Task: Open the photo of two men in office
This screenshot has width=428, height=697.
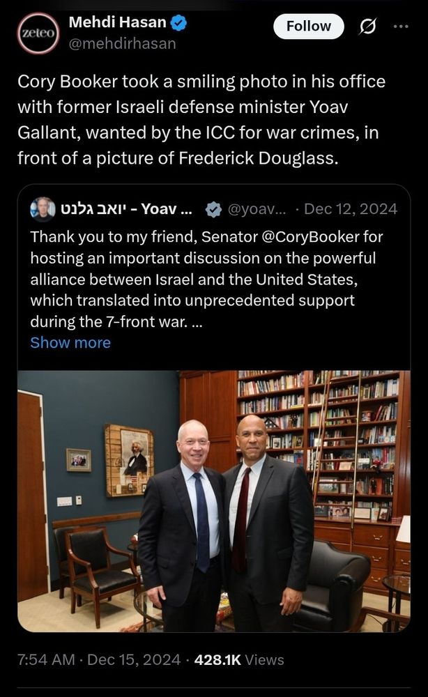Action: pos(214,501)
